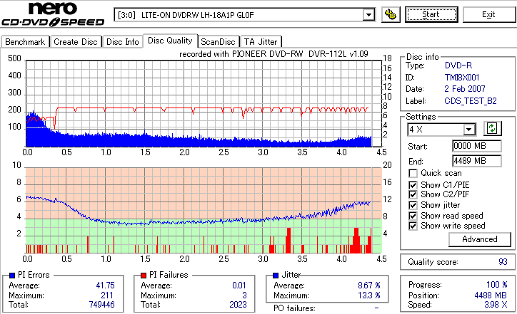Select the Disc Quality tab
The width and height of the screenshot is (517, 314).
[x=170, y=41]
